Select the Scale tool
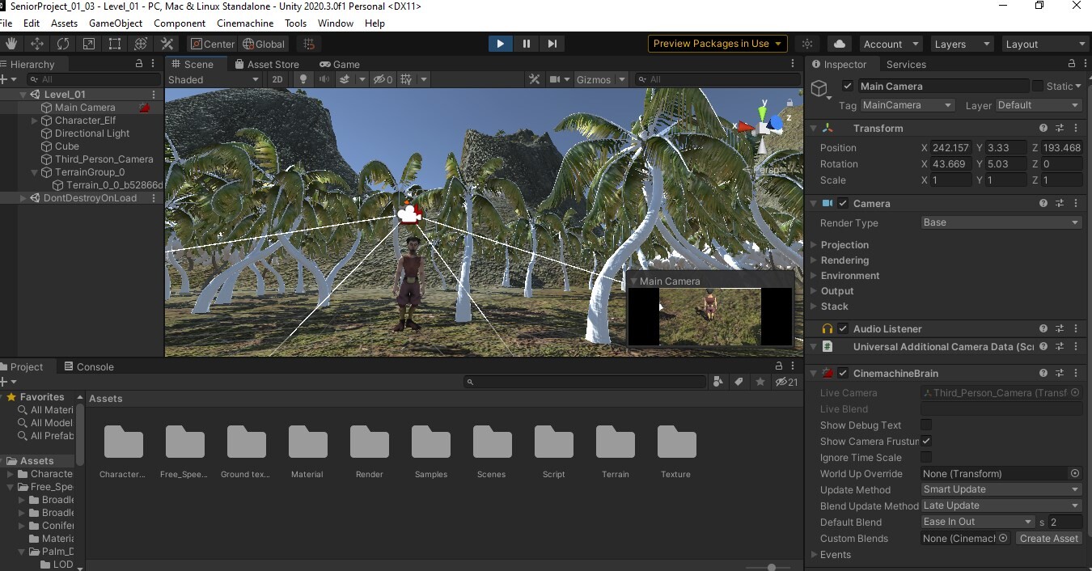Screen dimensions: 1092x571 tap(89, 44)
